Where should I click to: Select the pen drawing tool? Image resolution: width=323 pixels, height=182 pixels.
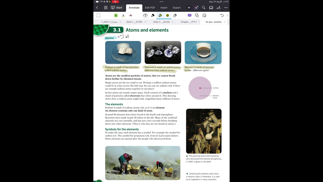[153, 15]
